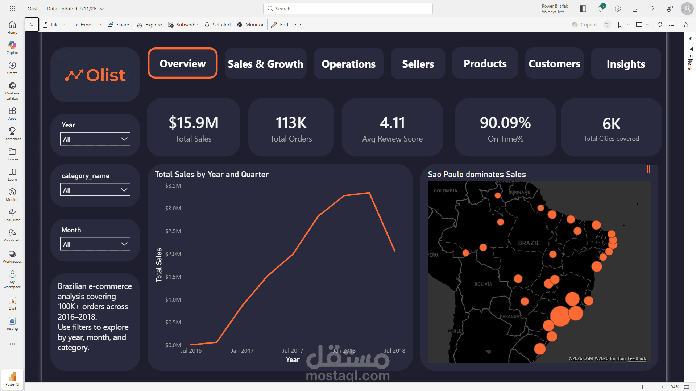Open the Export menu

coord(86,25)
